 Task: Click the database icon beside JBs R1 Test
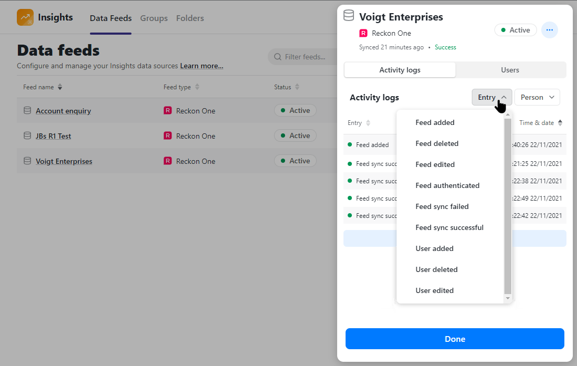(27, 135)
